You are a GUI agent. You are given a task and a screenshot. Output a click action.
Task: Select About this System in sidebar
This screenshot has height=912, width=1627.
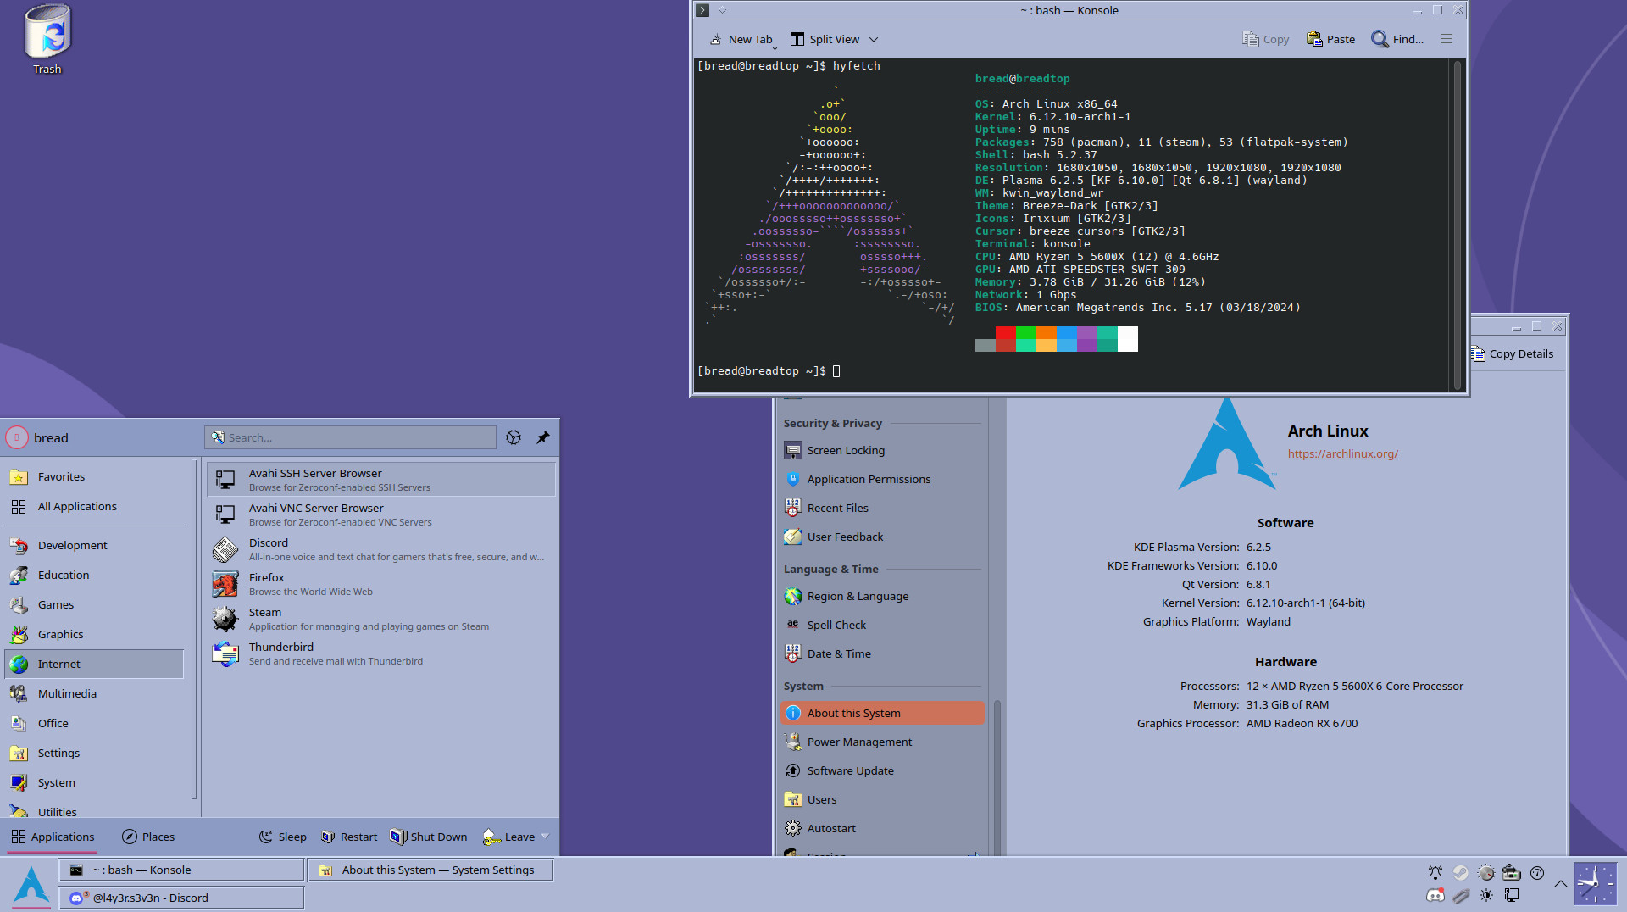coord(881,713)
